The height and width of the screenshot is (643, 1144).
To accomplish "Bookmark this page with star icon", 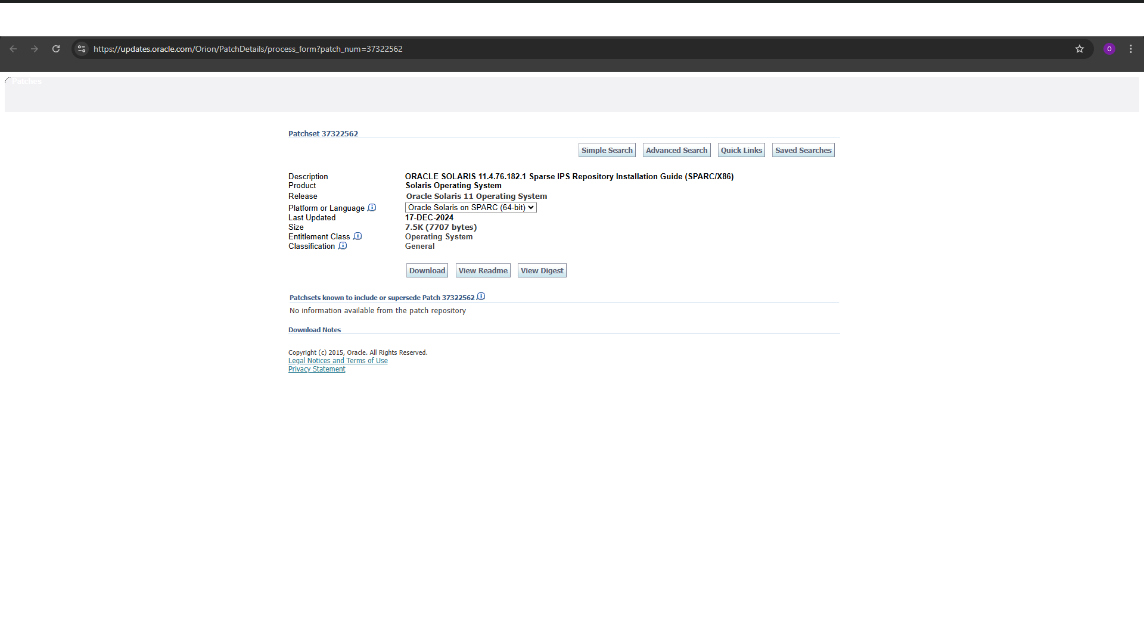I will coord(1080,49).
